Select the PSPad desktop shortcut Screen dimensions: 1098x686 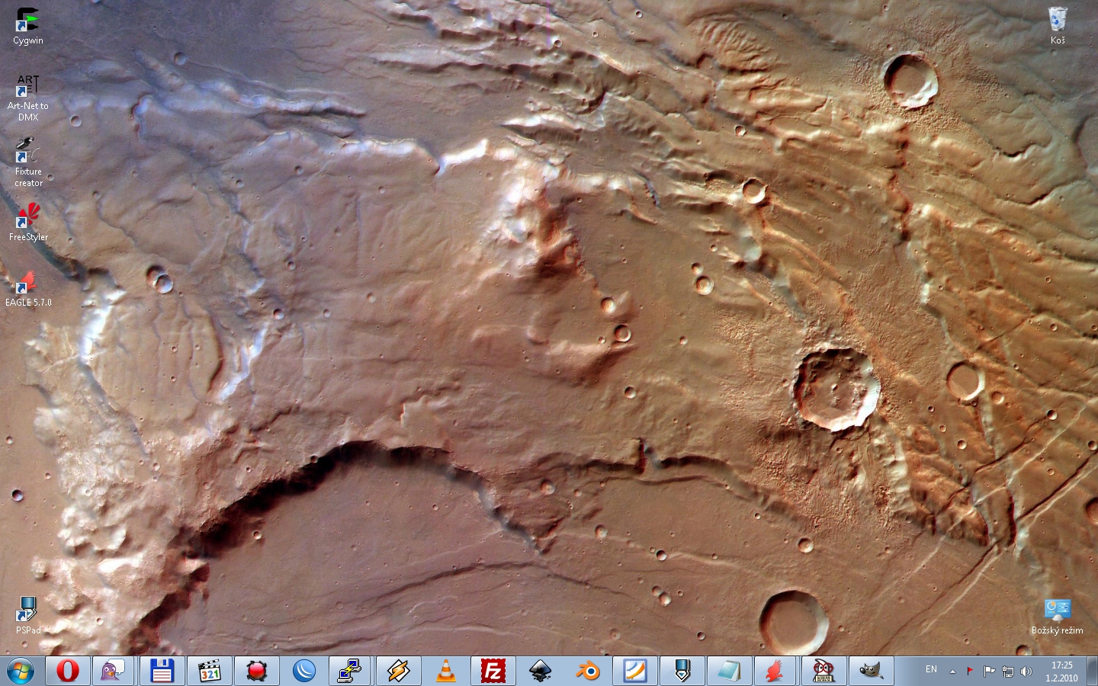(27, 616)
